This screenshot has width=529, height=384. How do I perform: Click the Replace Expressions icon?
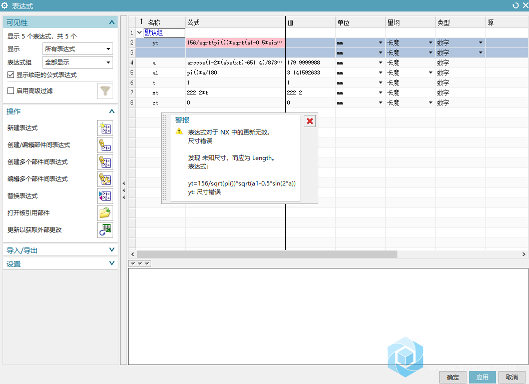coord(105,196)
